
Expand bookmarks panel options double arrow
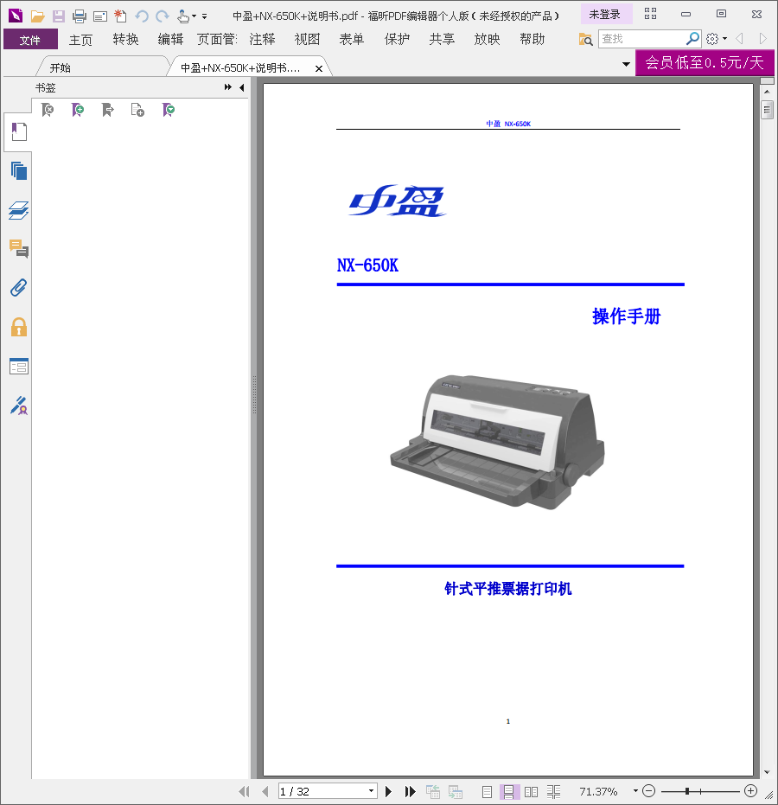point(228,87)
